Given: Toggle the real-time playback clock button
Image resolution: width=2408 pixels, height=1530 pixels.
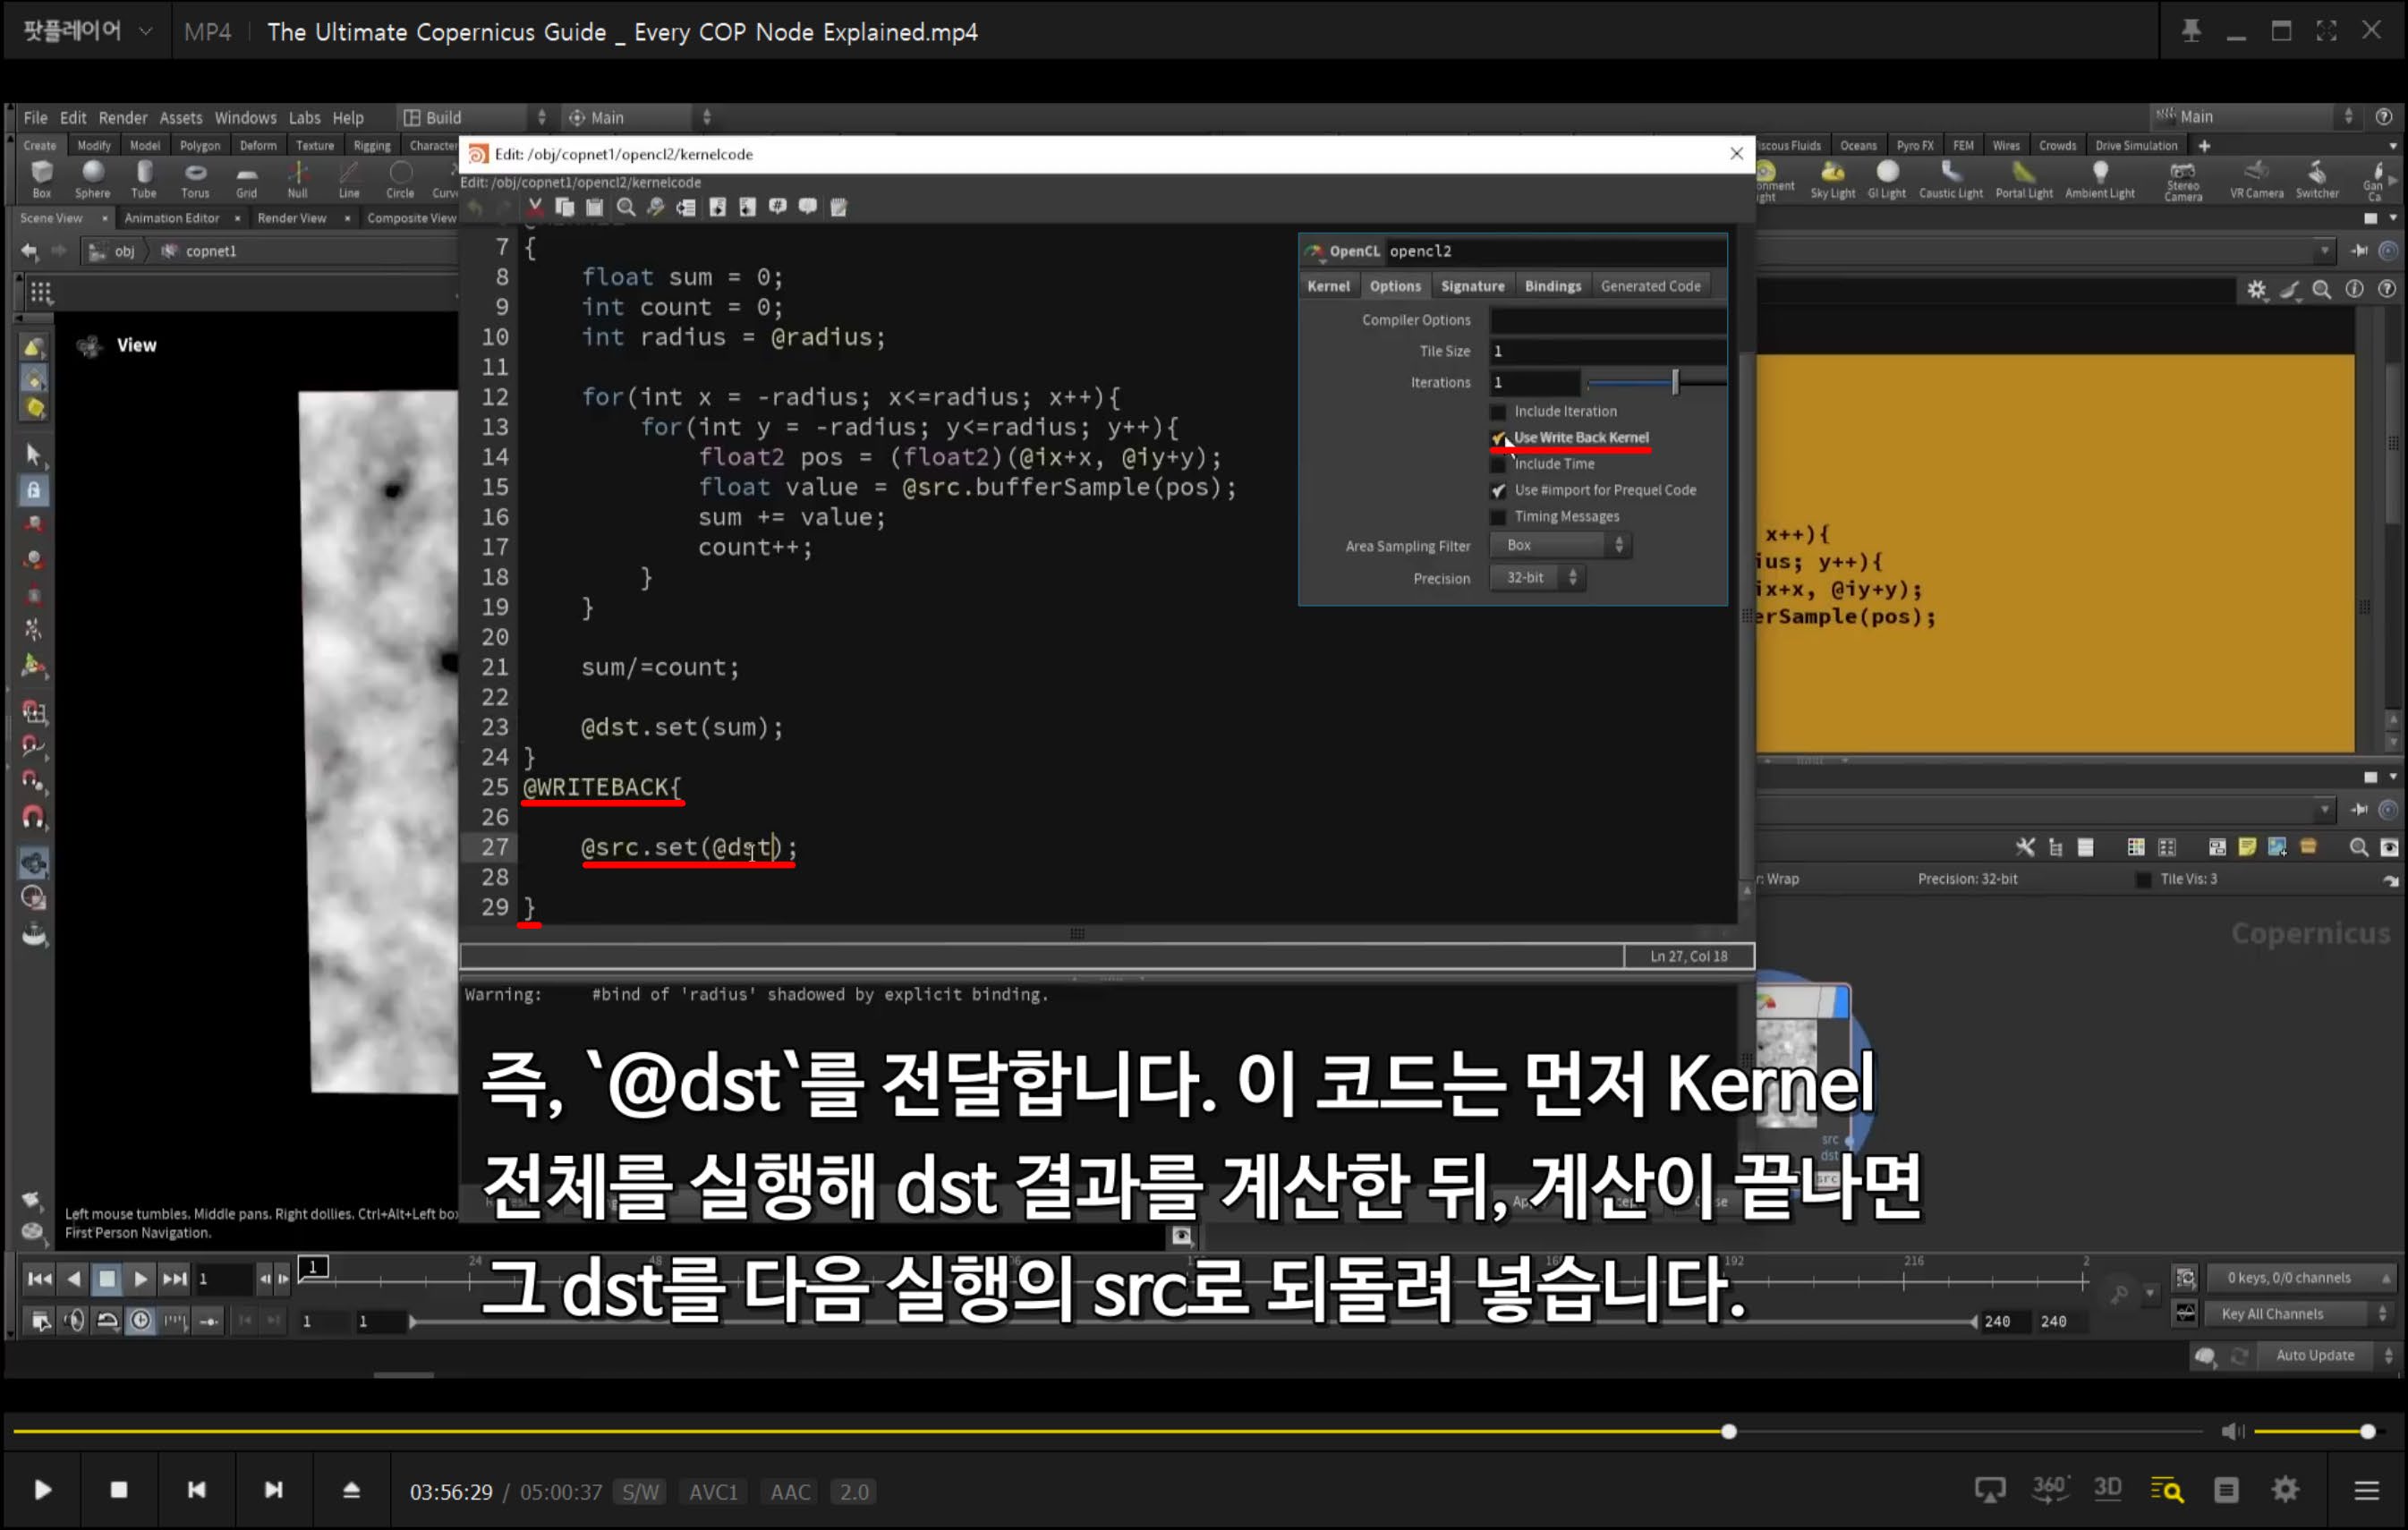Looking at the screenshot, I should pos(141,1321).
